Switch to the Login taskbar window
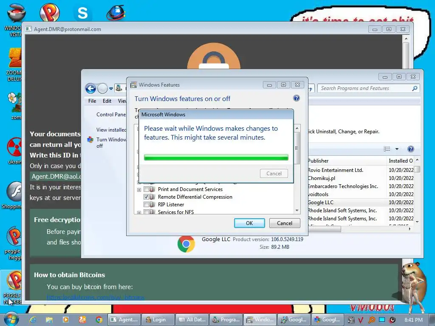 coord(158,320)
